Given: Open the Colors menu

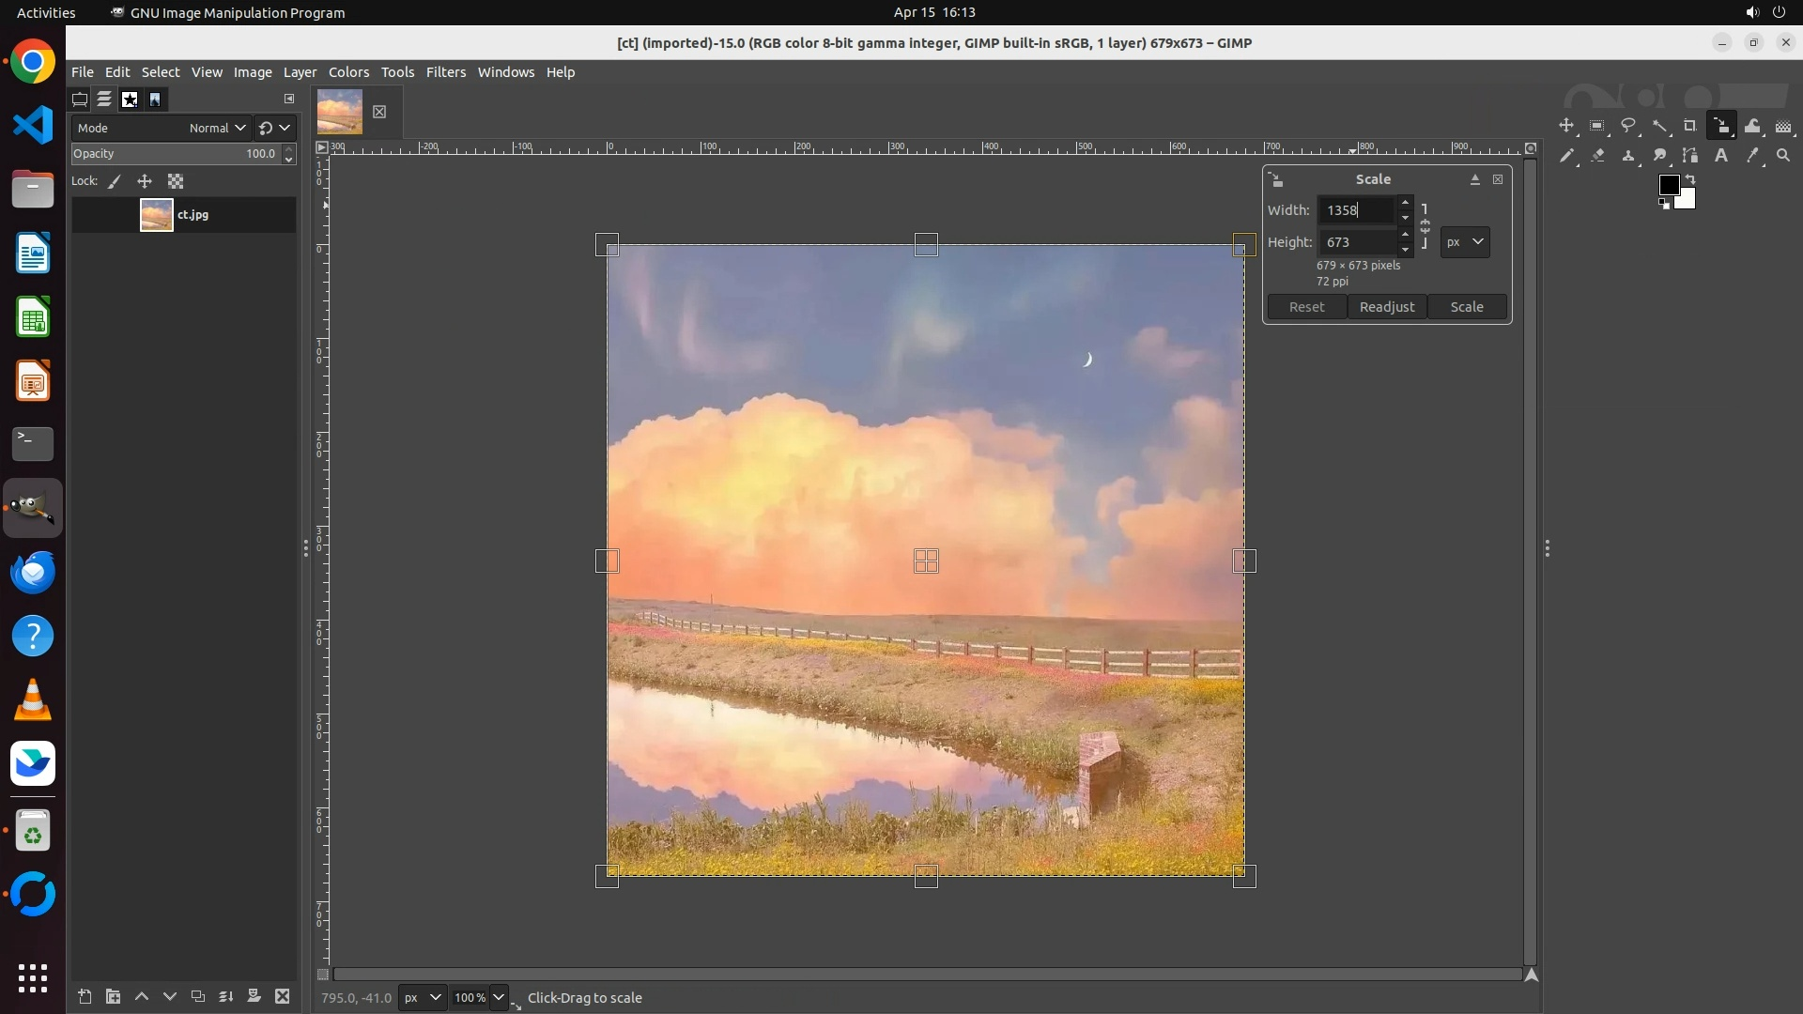Looking at the screenshot, I should click(348, 72).
